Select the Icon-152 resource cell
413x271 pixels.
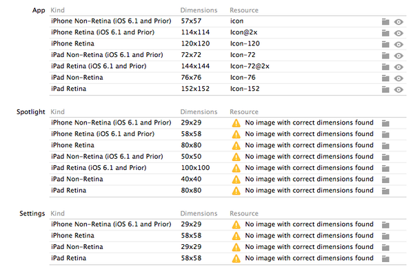click(245, 89)
